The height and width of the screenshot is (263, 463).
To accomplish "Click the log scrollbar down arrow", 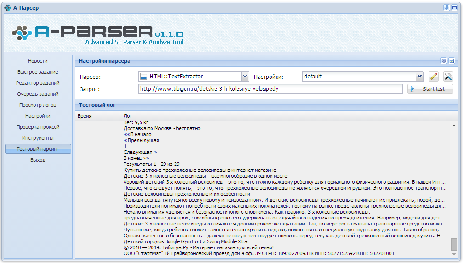I will [x=454, y=254].
